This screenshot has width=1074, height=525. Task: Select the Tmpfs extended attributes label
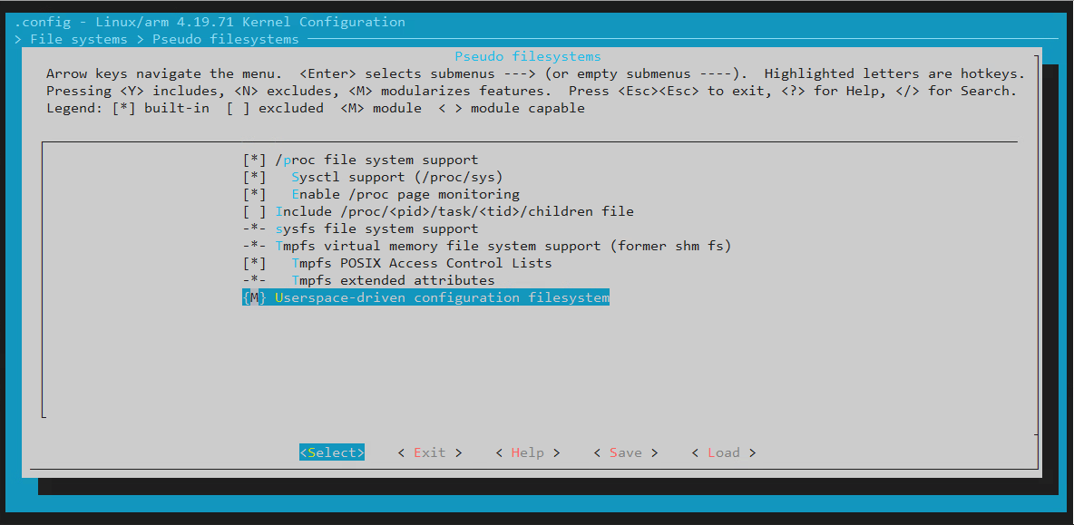click(x=393, y=280)
